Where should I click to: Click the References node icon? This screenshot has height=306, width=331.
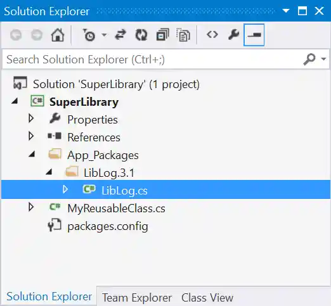pyautogui.click(x=55, y=136)
